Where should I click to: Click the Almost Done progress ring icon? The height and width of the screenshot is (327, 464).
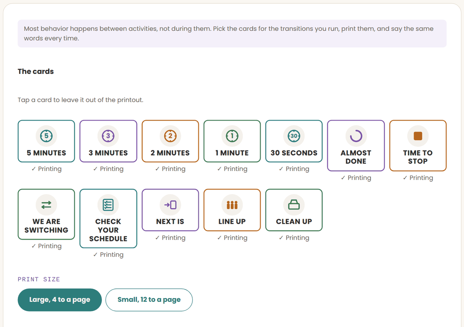pyautogui.click(x=356, y=136)
